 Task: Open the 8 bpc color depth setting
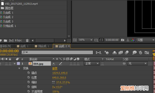pos(18,40)
